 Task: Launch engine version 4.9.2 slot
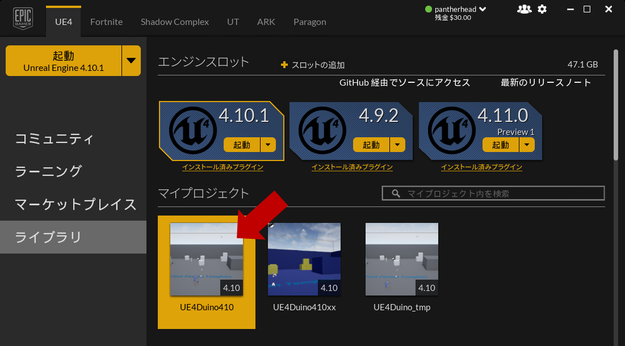point(371,145)
